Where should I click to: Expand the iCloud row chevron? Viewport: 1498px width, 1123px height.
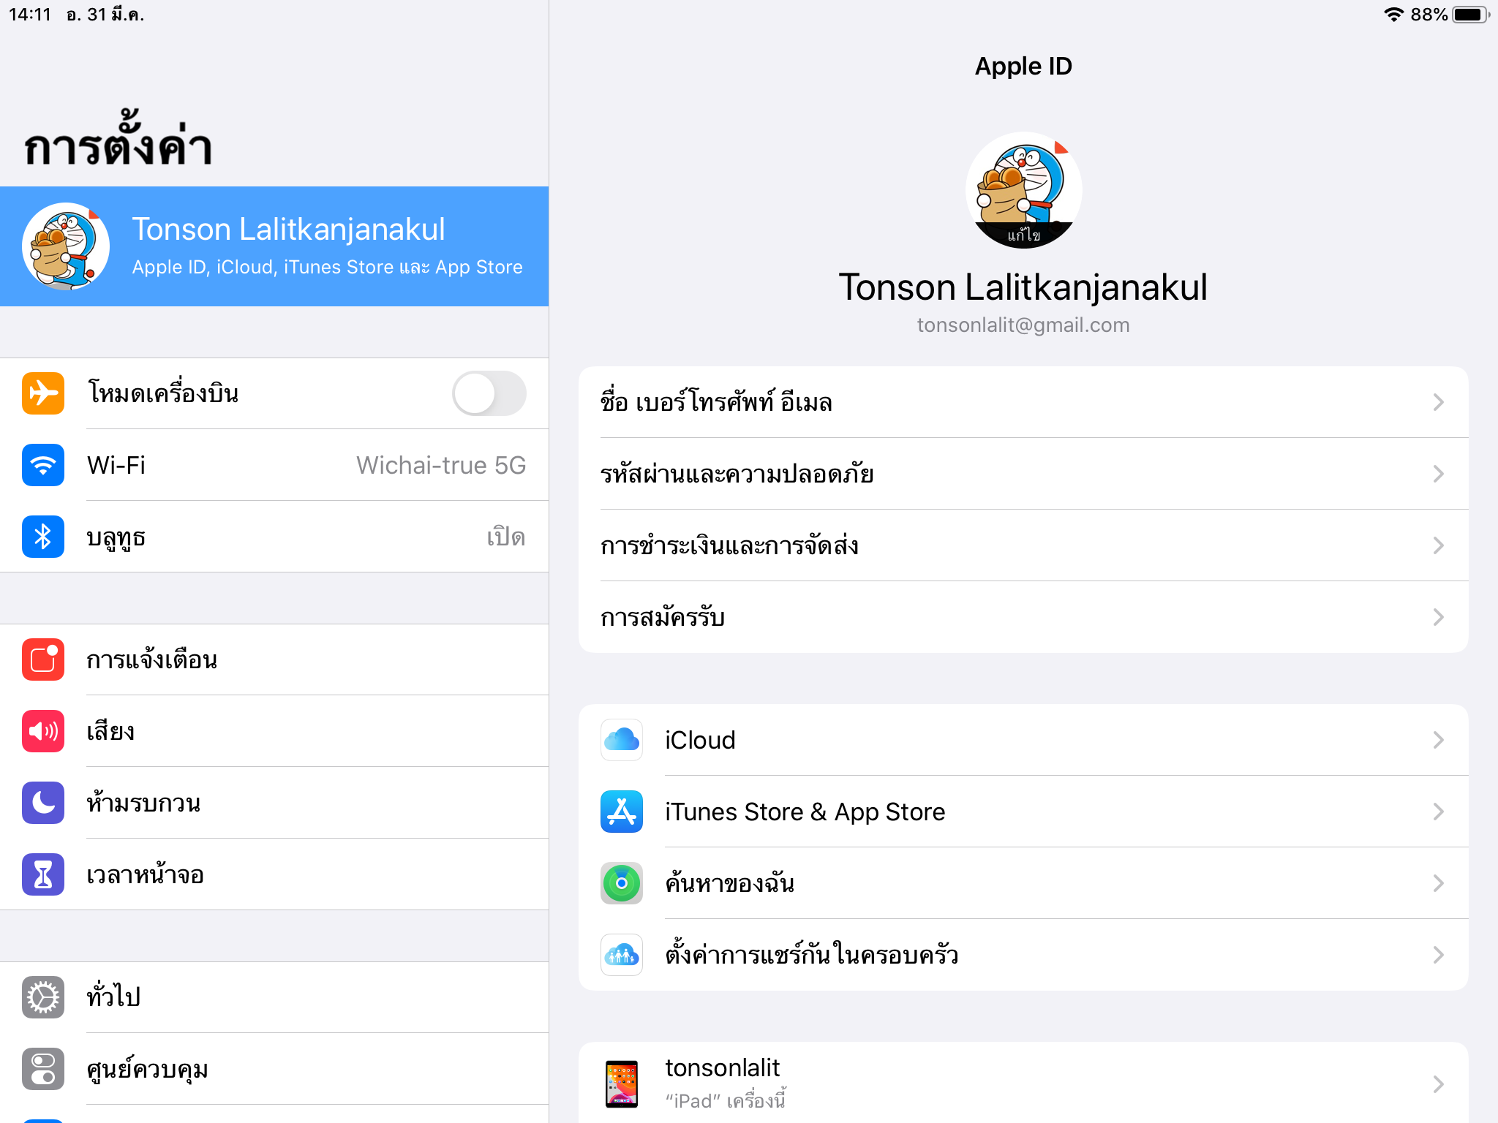(1438, 740)
